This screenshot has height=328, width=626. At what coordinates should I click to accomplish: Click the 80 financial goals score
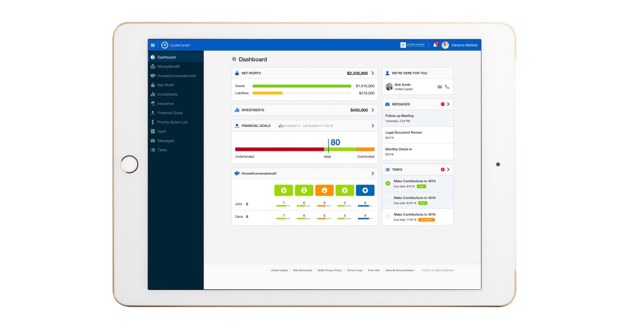pos(335,142)
